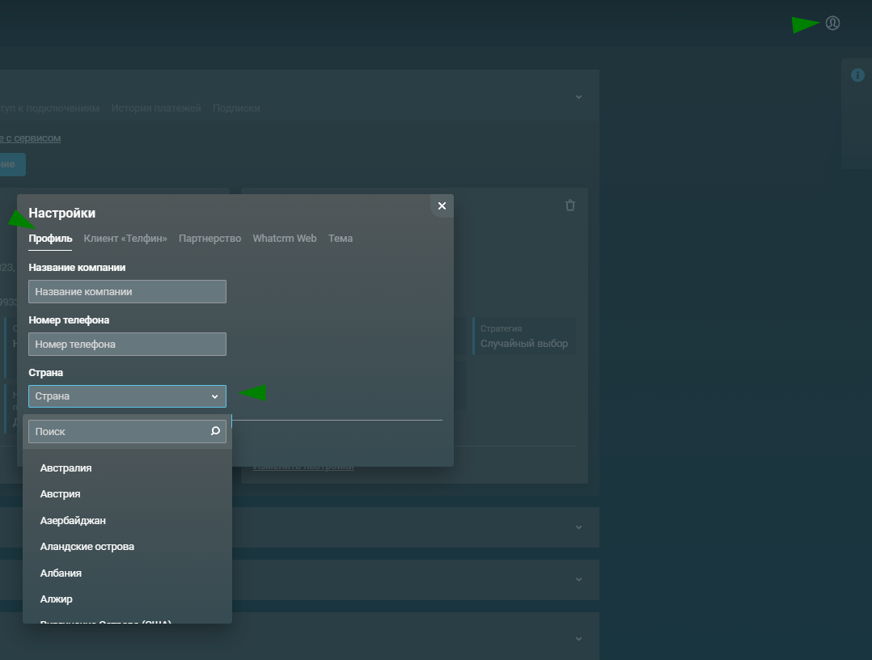Click the trash delete icon

[570, 205]
